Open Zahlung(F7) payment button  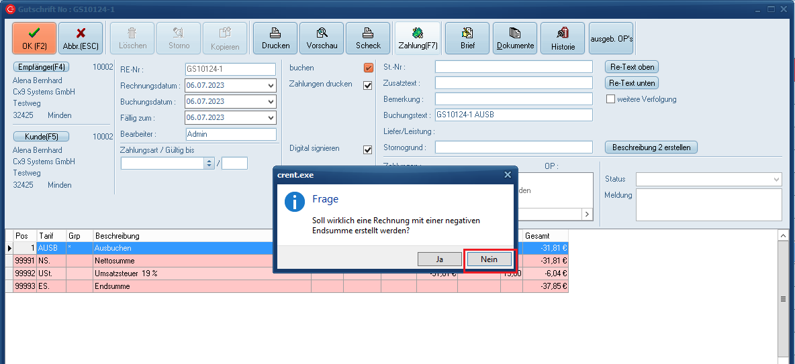418,38
